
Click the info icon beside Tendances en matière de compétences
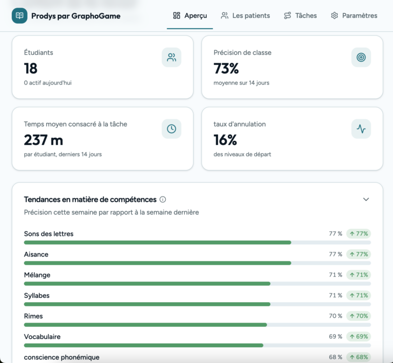coord(163,200)
